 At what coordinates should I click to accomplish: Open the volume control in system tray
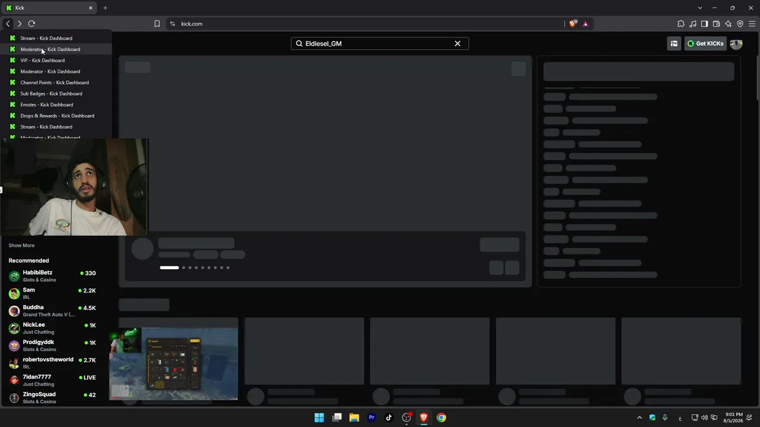(705, 418)
